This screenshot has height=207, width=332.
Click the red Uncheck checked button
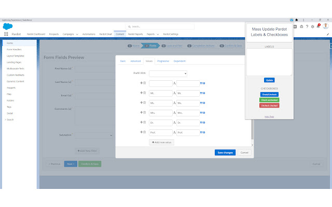[269, 106]
